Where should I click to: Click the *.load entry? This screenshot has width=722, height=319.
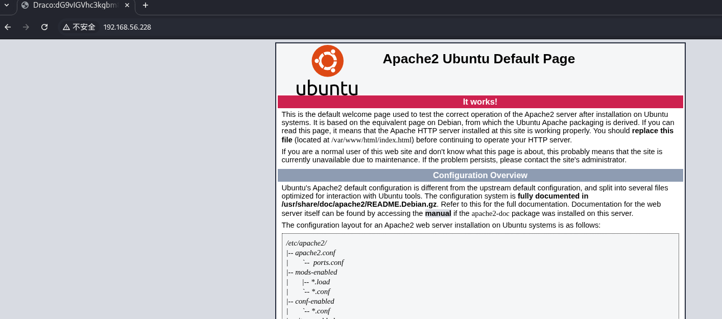coord(321,282)
